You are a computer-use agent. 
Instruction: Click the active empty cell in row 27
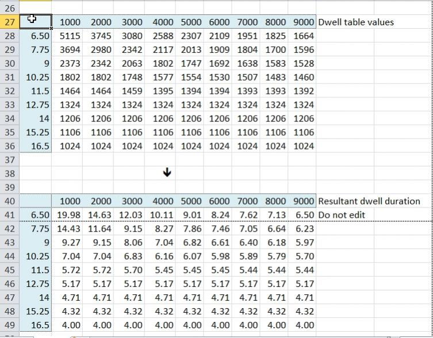pos(36,22)
